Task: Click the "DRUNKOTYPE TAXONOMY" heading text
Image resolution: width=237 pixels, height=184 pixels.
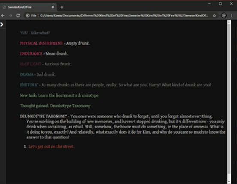Action: click(43, 116)
